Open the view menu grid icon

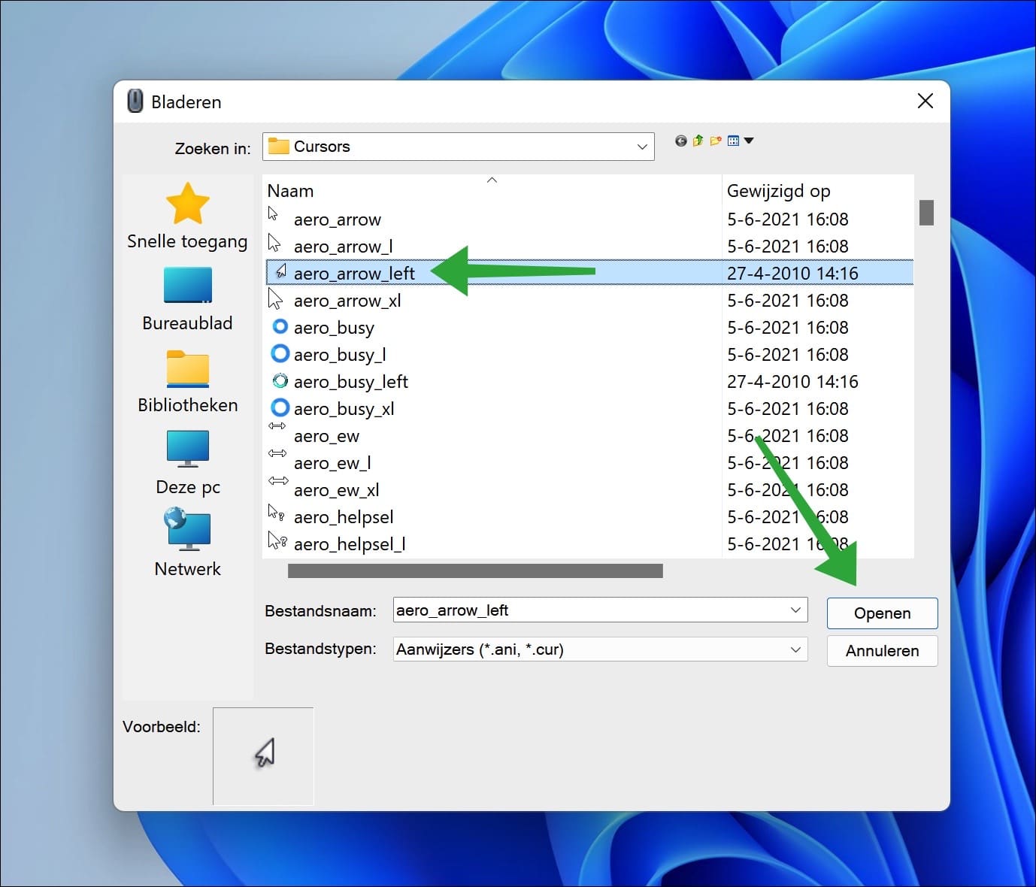tap(734, 141)
